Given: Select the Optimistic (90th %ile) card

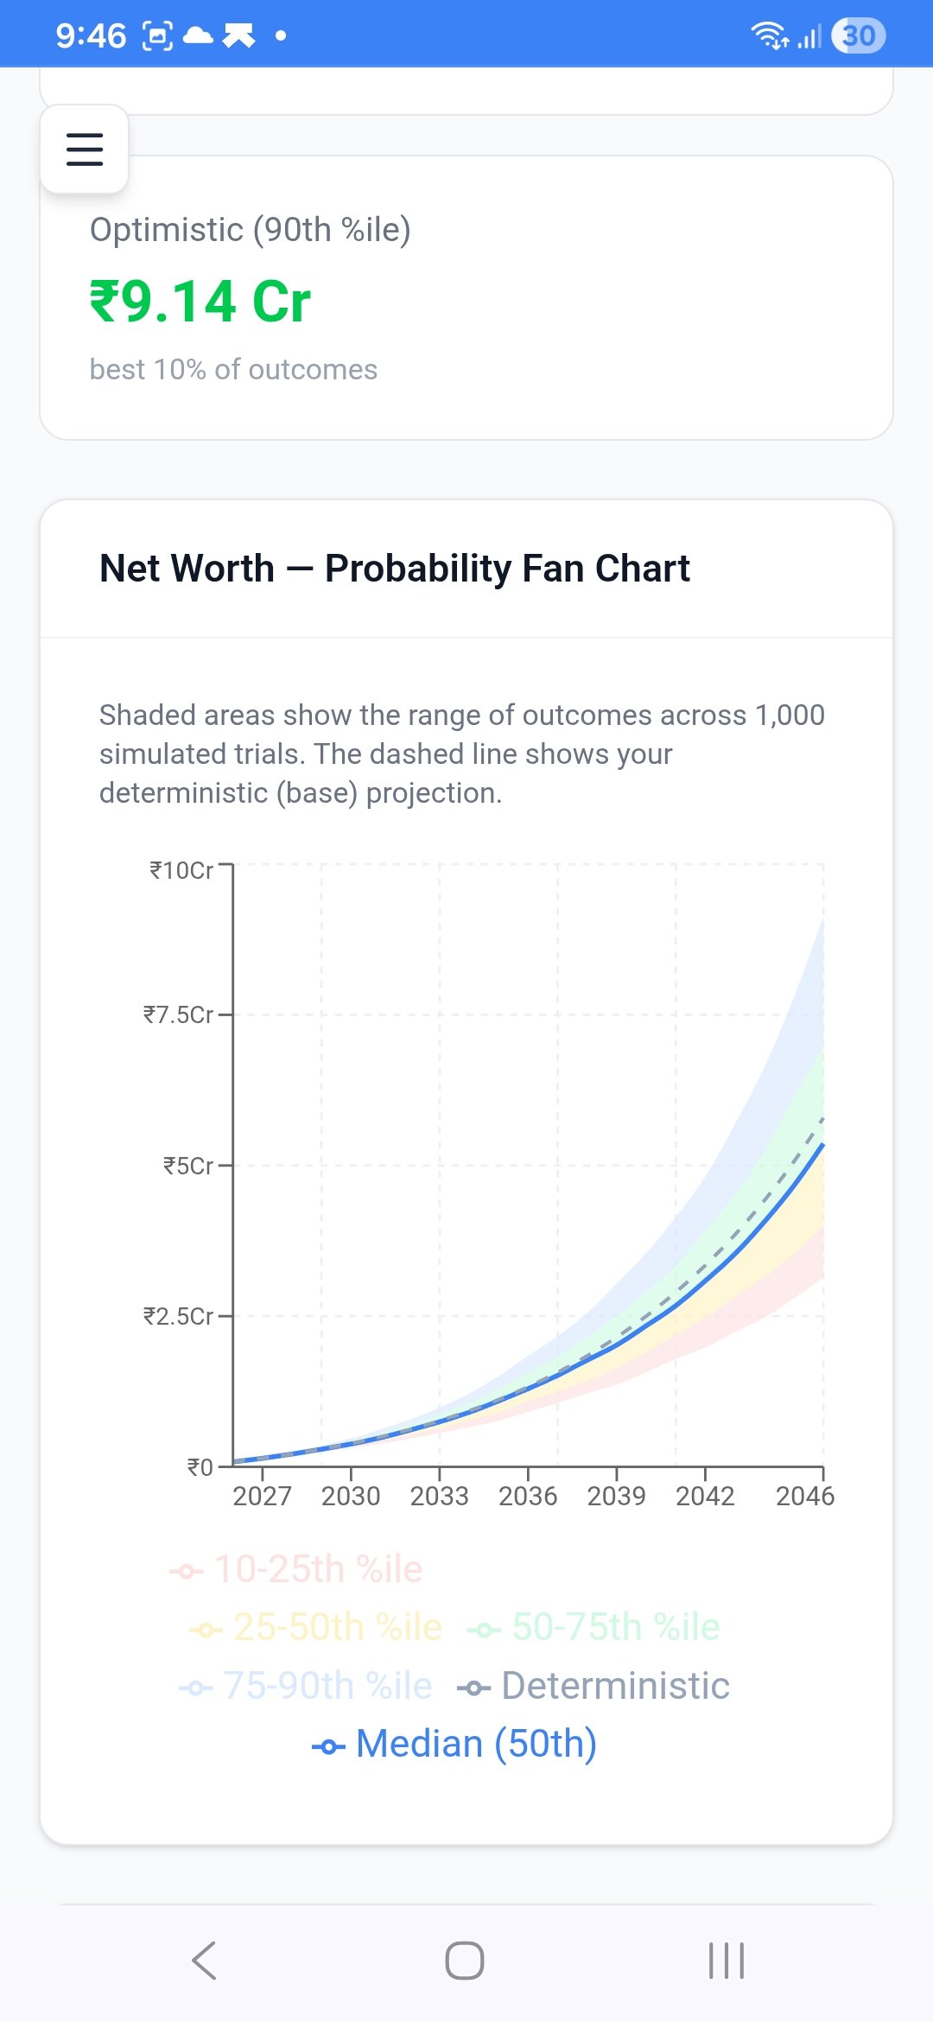Looking at the screenshot, I should pyautogui.click(x=466, y=298).
